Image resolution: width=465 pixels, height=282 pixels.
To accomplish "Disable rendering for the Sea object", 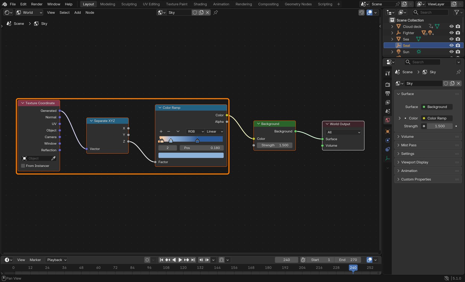I will click(458, 39).
